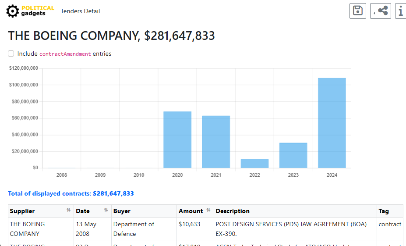The height and width of the screenshot is (246, 406).
Task: Click the contractAmendment code label
Action: coord(65,54)
